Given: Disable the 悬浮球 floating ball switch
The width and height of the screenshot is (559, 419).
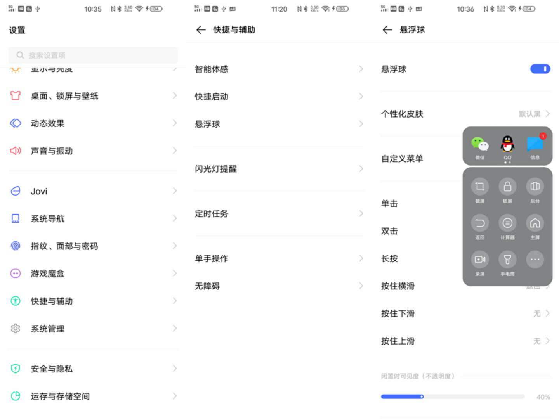Looking at the screenshot, I should click(540, 69).
